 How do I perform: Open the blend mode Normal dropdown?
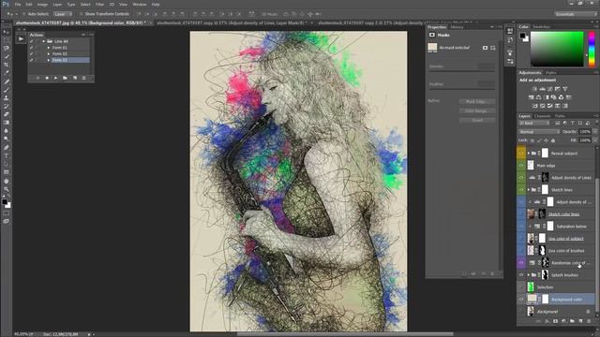539,132
